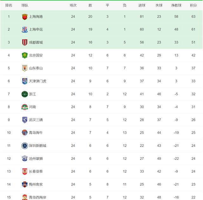The image size is (203, 200).
Task: Click the 净胜球 goal difference column header
Action: [x=176, y=5]
